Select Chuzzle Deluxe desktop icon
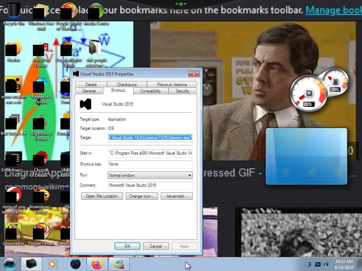This screenshot has width=362, height=271. point(41,164)
